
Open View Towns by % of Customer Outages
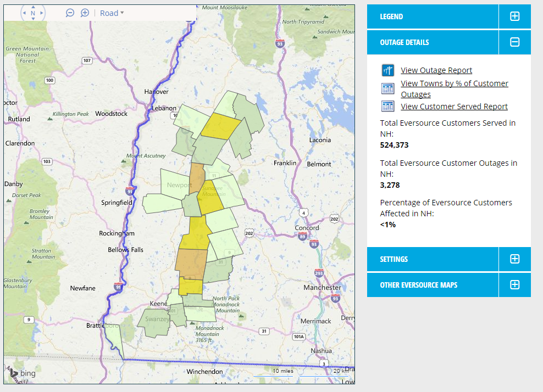click(x=455, y=89)
